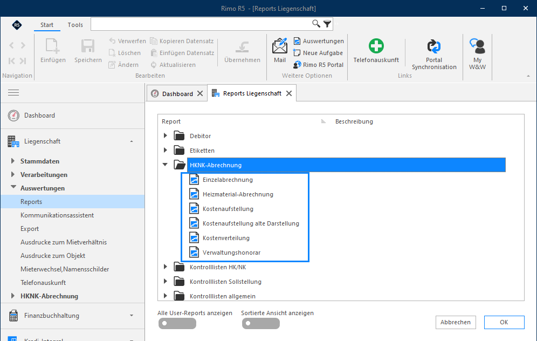This screenshot has height=341, width=537.
Task: Click the filter funnel icon
Action: coord(327,24)
